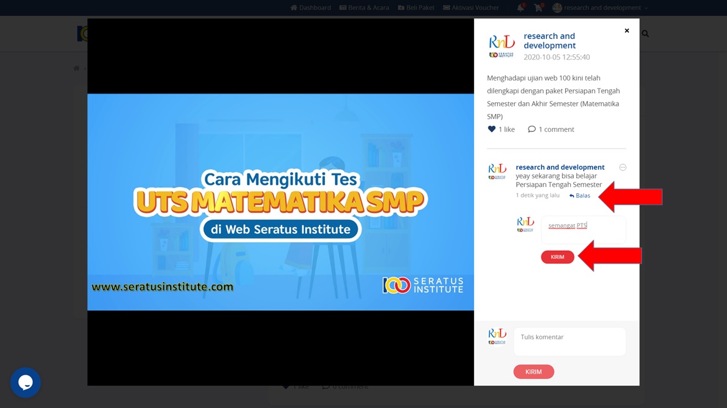
Task: Close the post popup with the X
Action: click(x=627, y=30)
